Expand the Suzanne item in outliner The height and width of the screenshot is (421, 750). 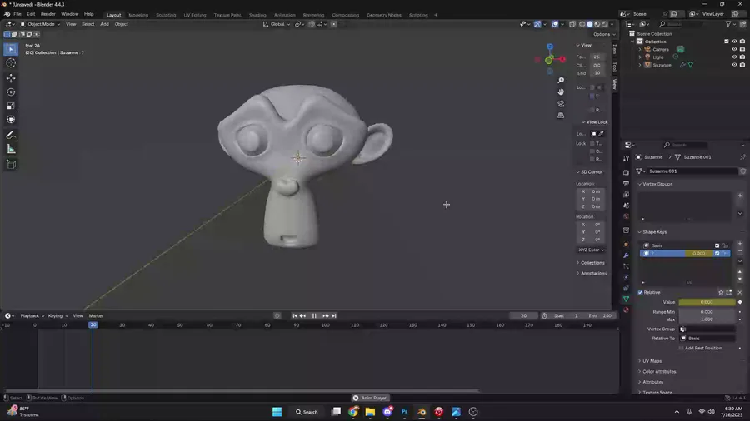pos(640,65)
